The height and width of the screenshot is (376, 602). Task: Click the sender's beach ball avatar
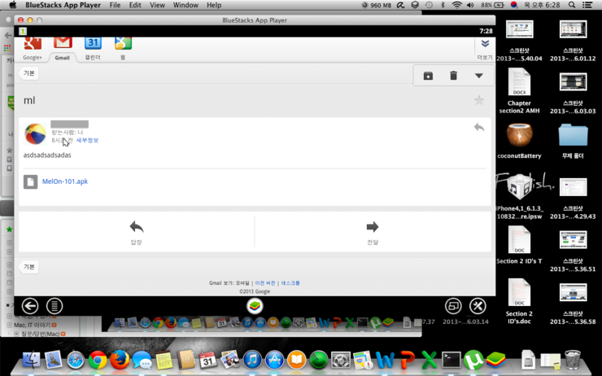pyautogui.click(x=35, y=133)
